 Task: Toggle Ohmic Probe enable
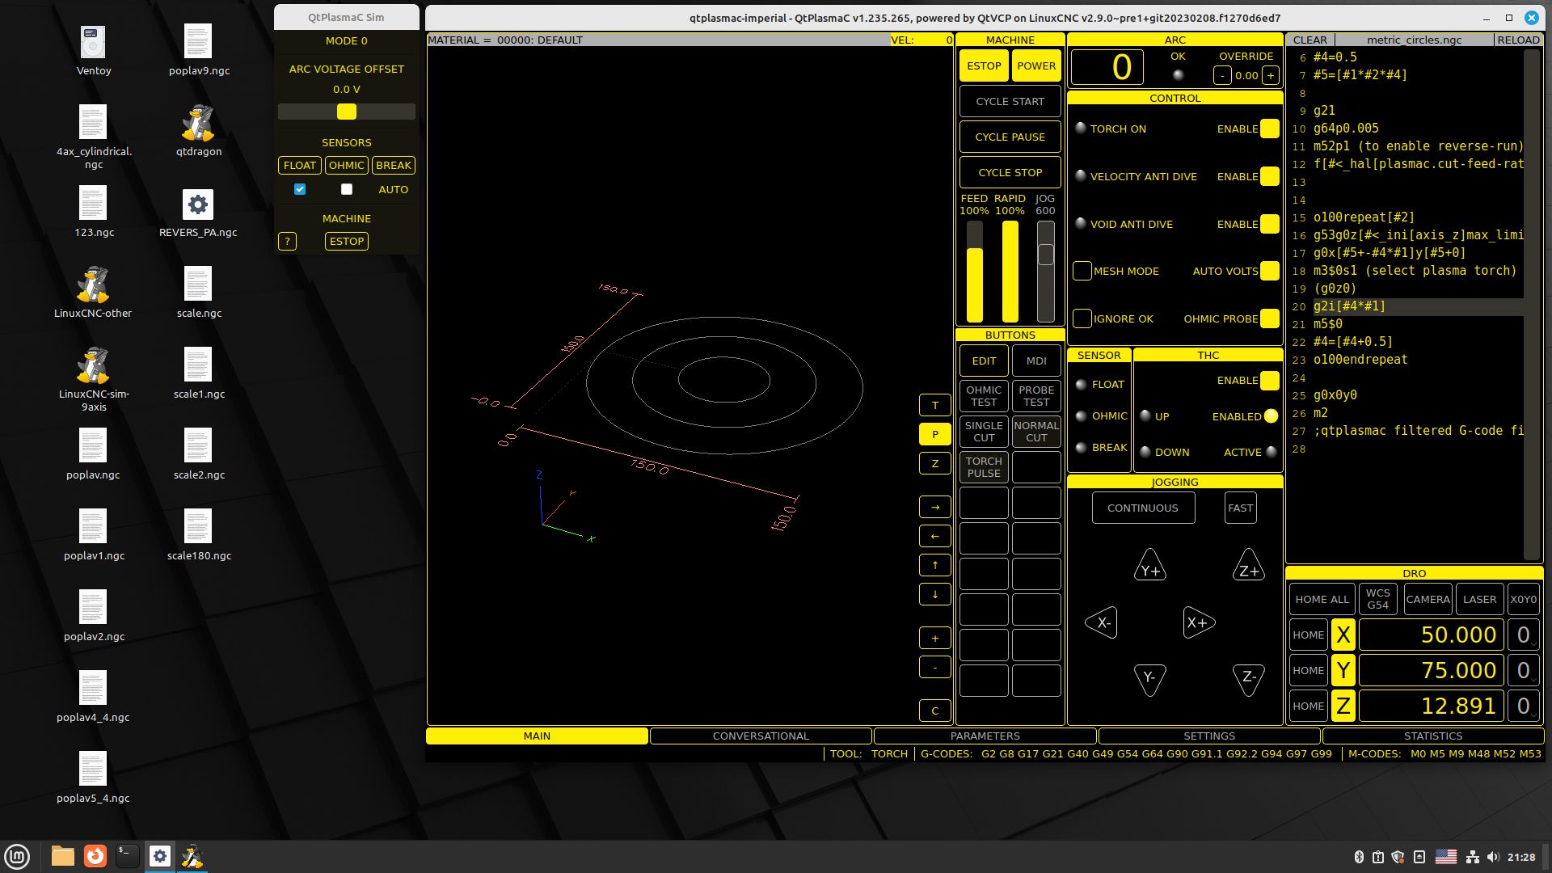[1269, 318]
